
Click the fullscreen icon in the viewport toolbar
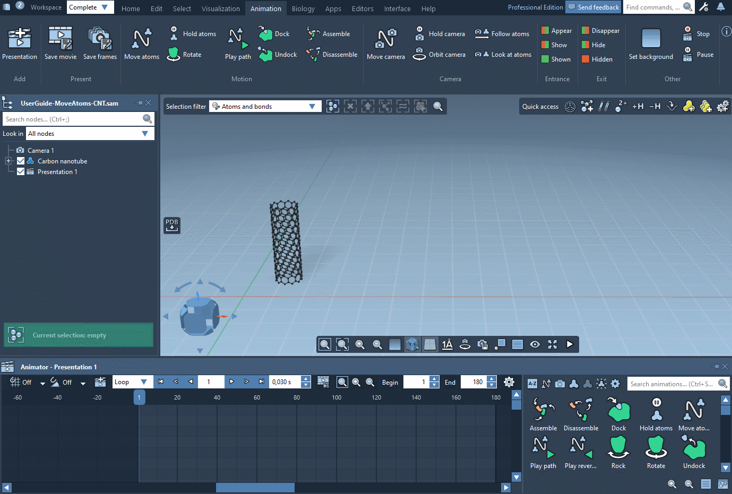click(552, 344)
